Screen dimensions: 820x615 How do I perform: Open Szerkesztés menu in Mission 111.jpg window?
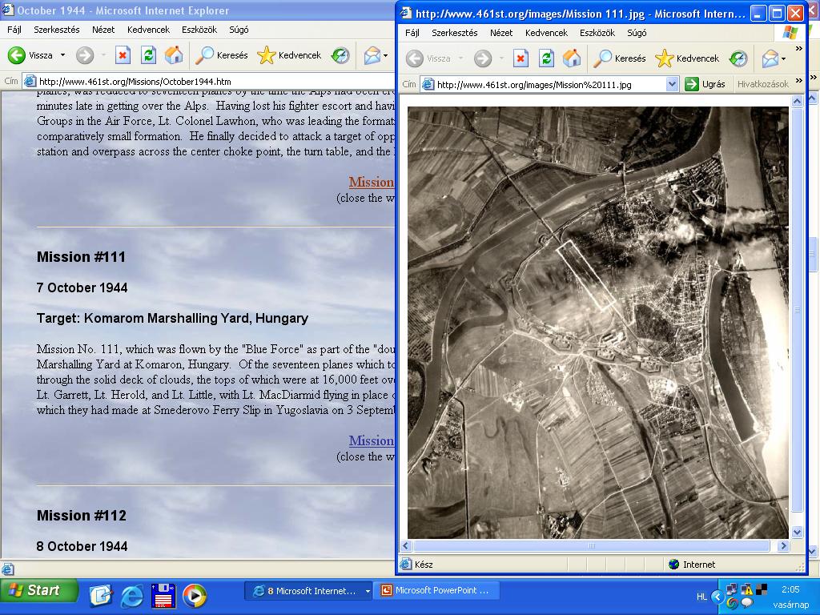[455, 32]
